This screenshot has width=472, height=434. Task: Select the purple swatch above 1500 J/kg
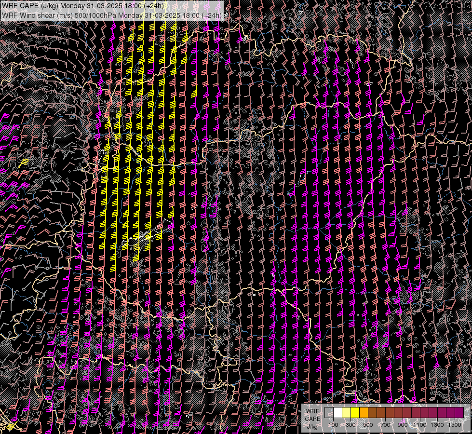(x=459, y=412)
